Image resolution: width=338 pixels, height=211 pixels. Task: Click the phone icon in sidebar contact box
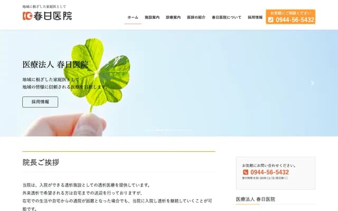pyautogui.click(x=246, y=172)
